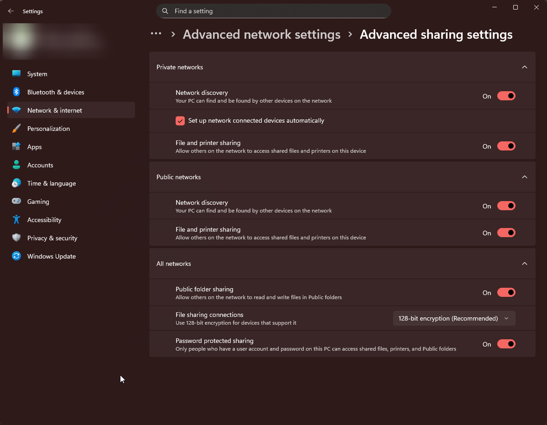Viewport: 547px width, 425px height.
Task: Select the Accounts icon in the sidebar
Action: tap(16, 165)
